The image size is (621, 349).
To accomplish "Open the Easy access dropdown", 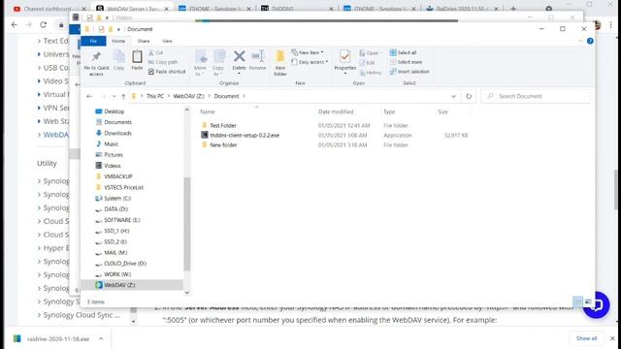I will [310, 62].
